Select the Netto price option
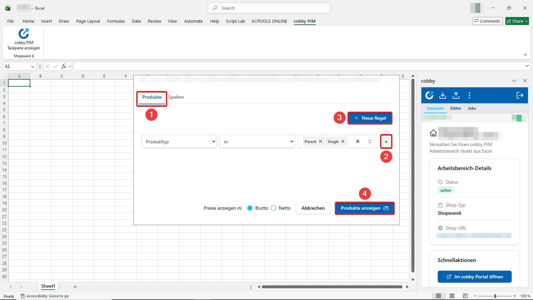This screenshot has width=533, height=300. (x=273, y=208)
